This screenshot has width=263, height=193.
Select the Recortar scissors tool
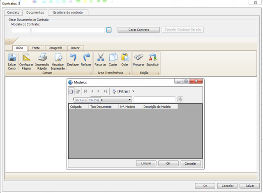pos(100,60)
